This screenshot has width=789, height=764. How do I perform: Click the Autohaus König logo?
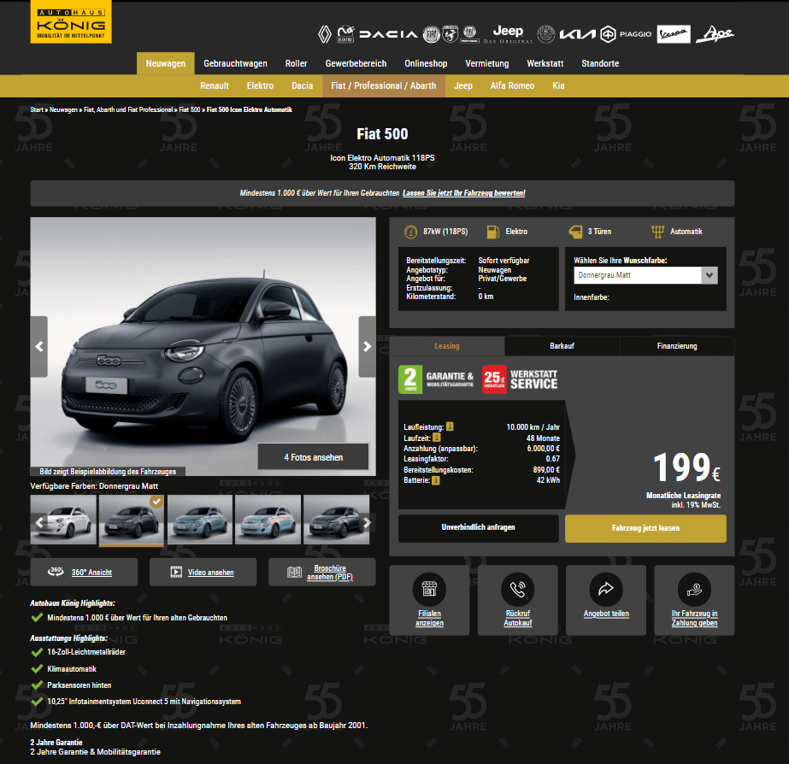click(x=71, y=21)
